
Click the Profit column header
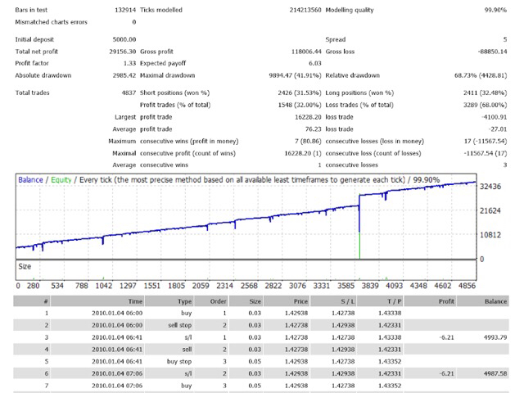click(441, 301)
